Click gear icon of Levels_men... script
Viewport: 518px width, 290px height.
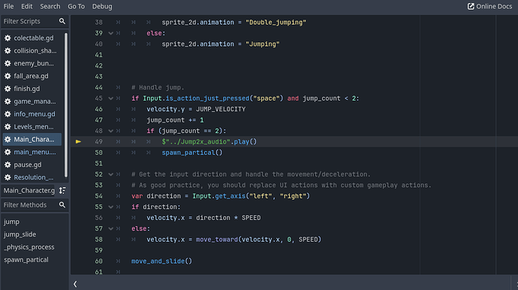pyautogui.click(x=8, y=127)
